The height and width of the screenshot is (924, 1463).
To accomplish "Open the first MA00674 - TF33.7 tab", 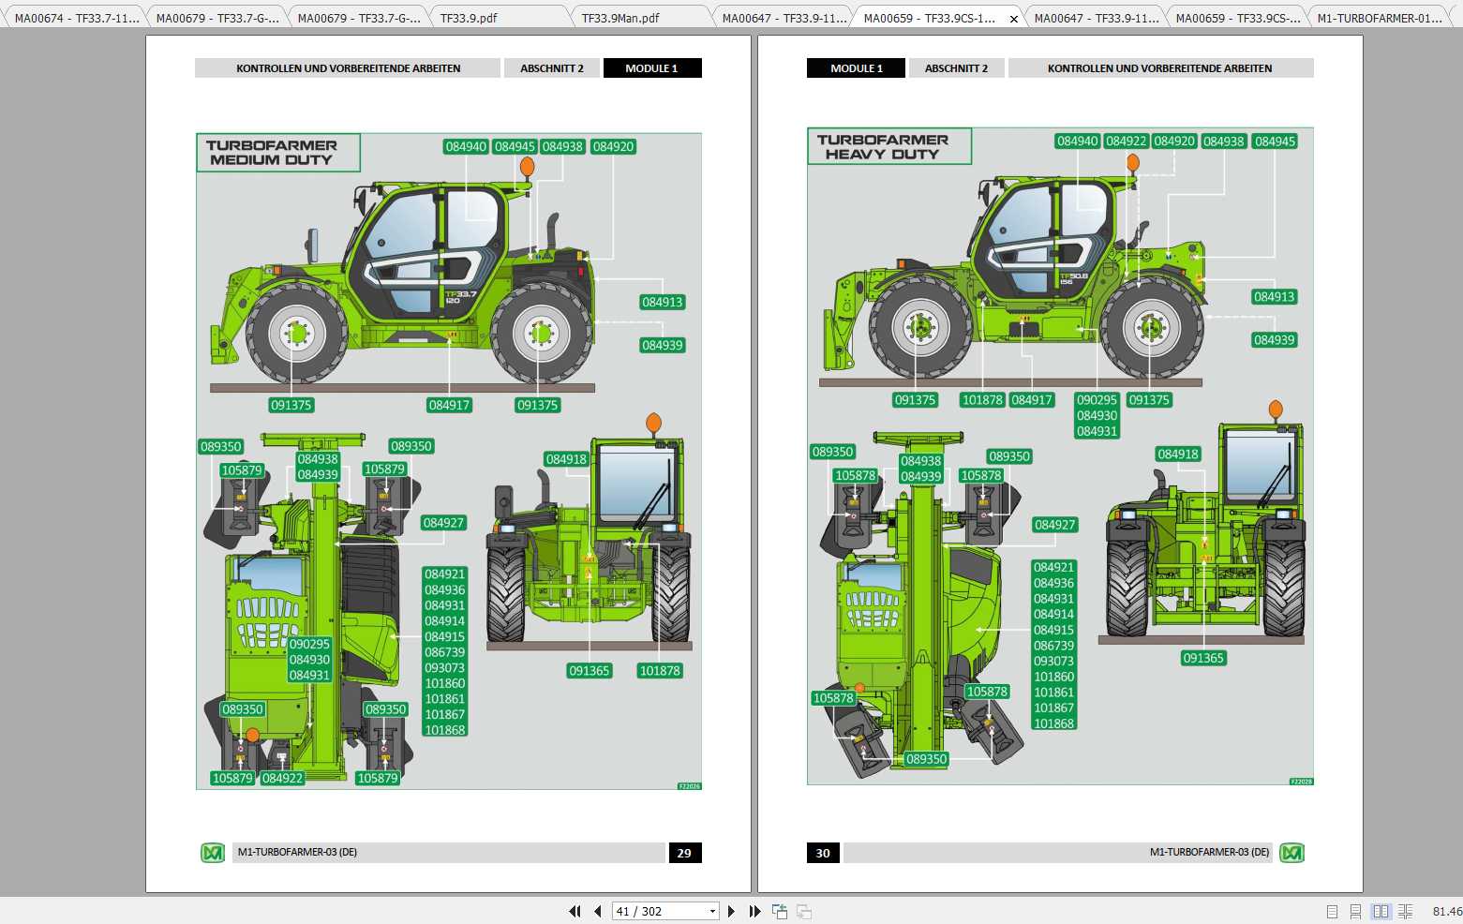I will click(x=77, y=18).
